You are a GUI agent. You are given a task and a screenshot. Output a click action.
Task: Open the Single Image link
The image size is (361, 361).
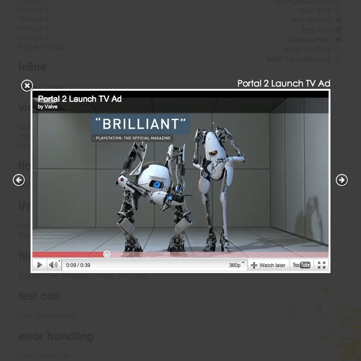(42, 46)
